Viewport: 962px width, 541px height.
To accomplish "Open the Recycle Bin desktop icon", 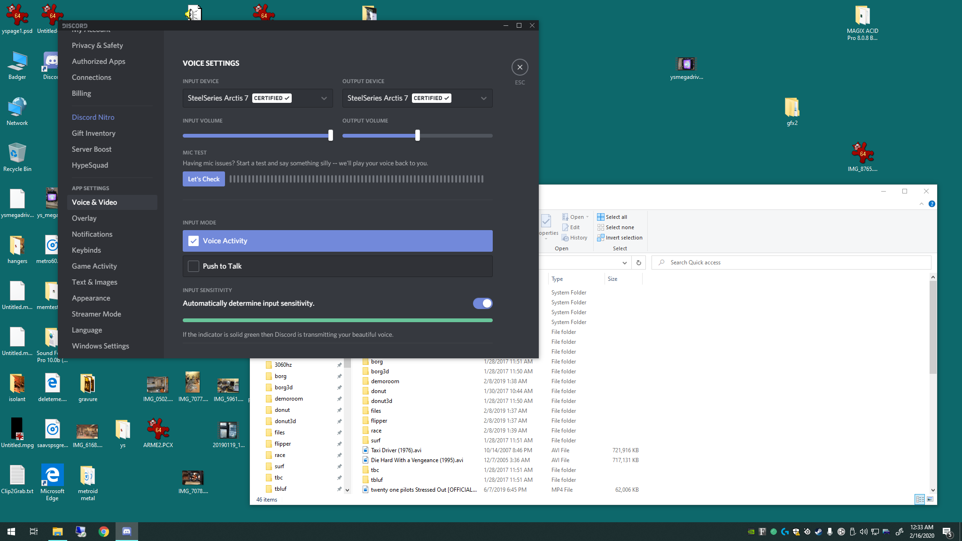I will [17, 157].
